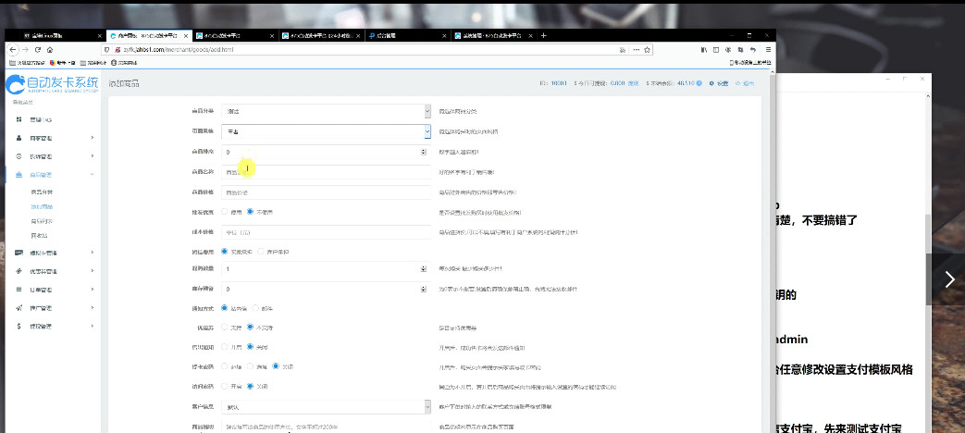Viewport: 965px width, 433px height.
Task: Toggle the Firefox sidebar view icon
Action: [716, 50]
